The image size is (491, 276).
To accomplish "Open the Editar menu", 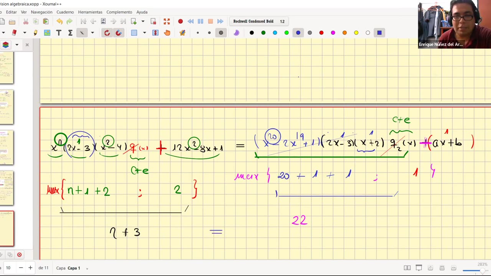I will click(x=11, y=12).
